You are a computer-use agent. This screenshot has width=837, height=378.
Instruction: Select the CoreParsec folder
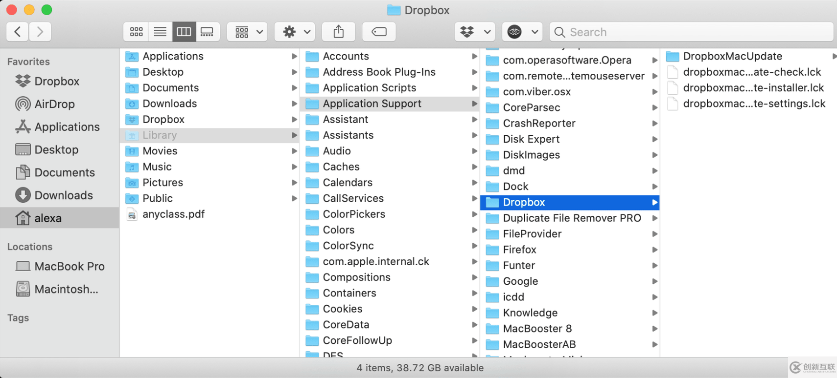pos(570,107)
